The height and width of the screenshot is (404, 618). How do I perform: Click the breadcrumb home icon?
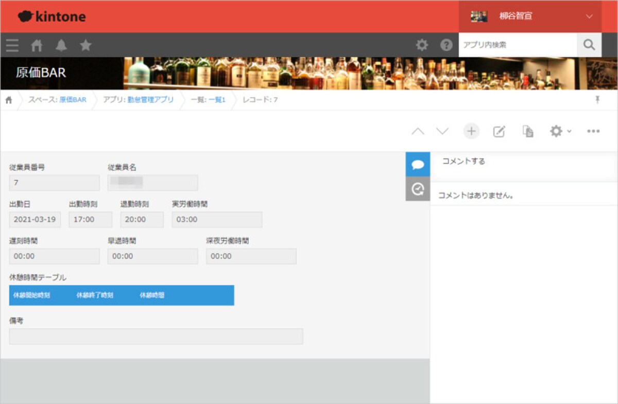point(9,100)
